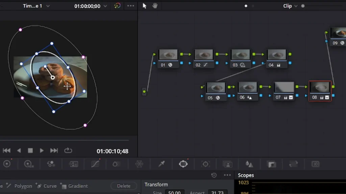Open the Blur palette
This screenshot has width=346, height=194.
pyautogui.click(x=249, y=164)
